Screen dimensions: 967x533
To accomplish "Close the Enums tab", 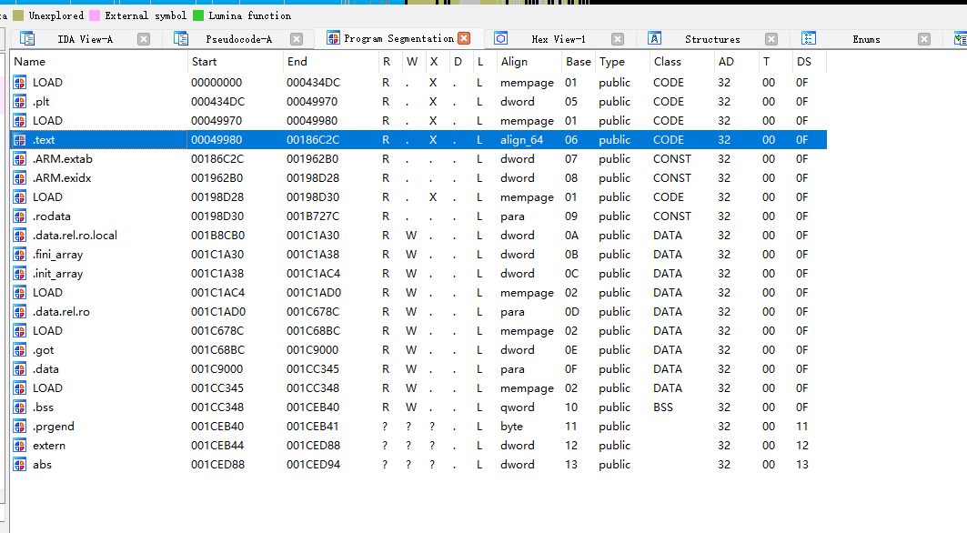I will pyautogui.click(x=924, y=39).
